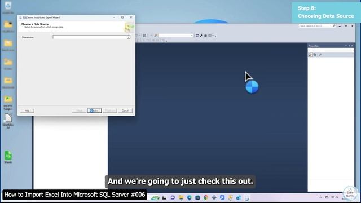Click the search magnifier in Quick Launch box

pos(334,26)
